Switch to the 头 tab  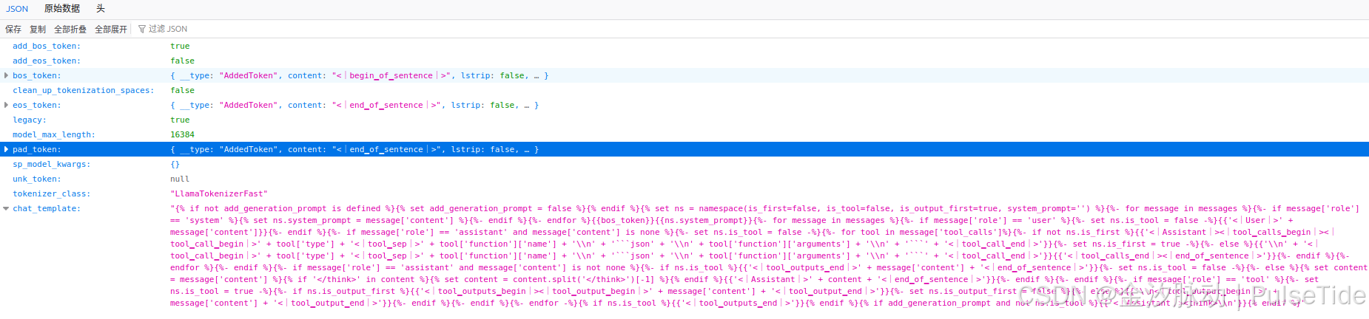[101, 9]
